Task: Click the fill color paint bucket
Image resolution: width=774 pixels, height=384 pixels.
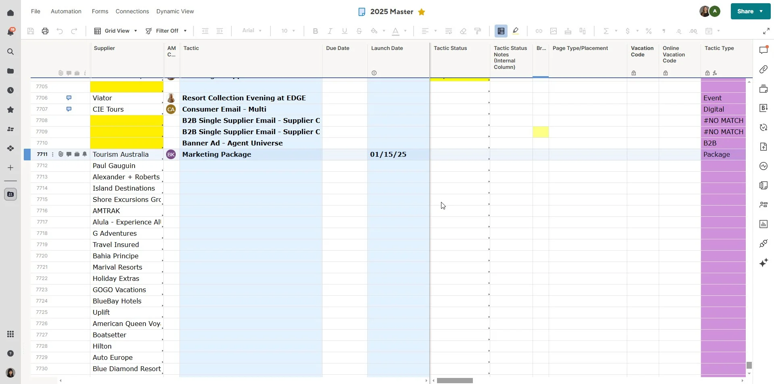Action: tap(374, 31)
